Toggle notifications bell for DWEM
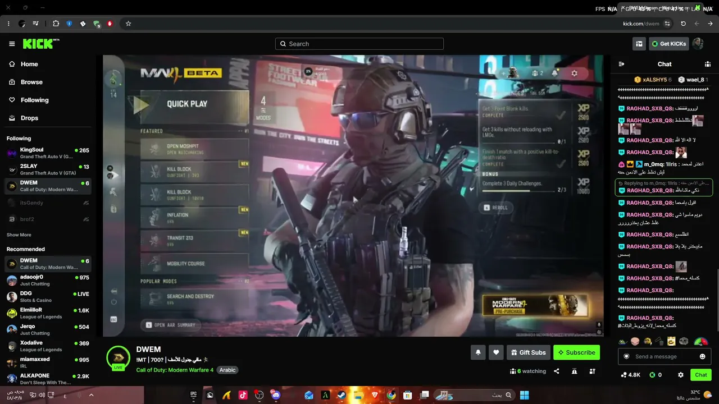 [478, 352]
